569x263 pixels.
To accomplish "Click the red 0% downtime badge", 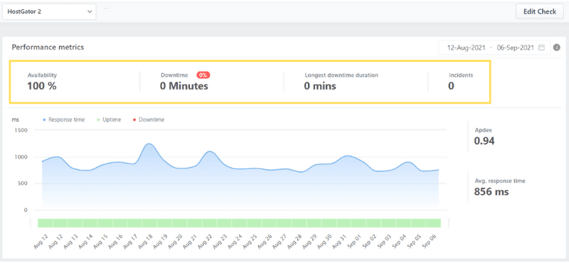I will coord(203,75).
